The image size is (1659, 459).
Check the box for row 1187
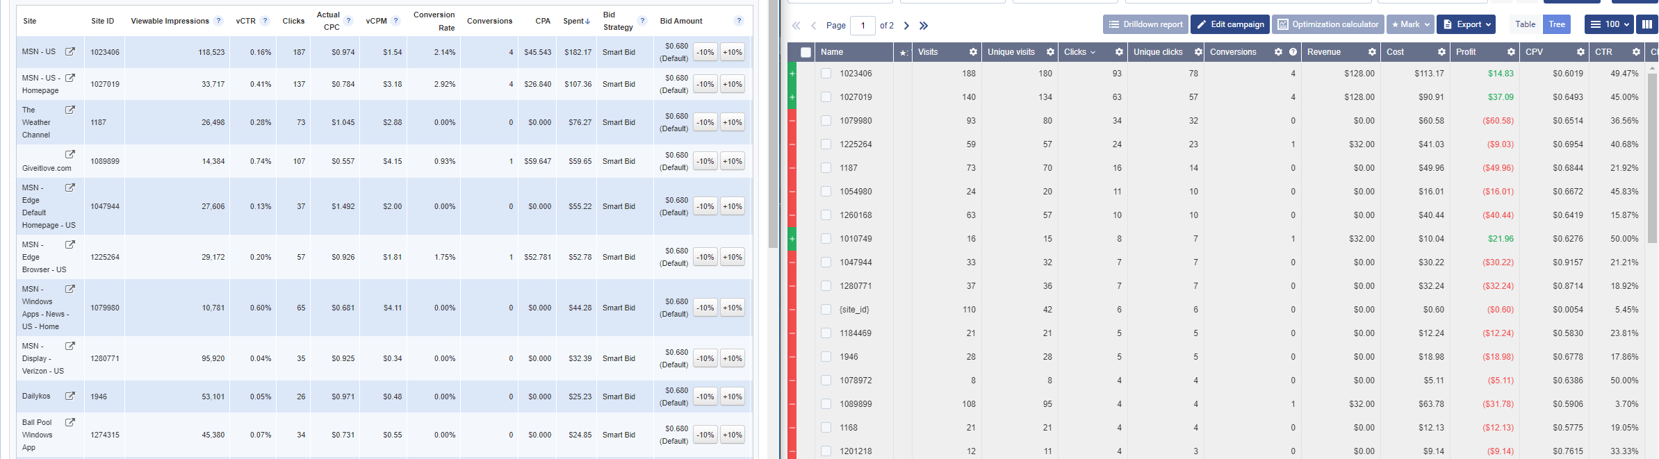[x=826, y=167]
